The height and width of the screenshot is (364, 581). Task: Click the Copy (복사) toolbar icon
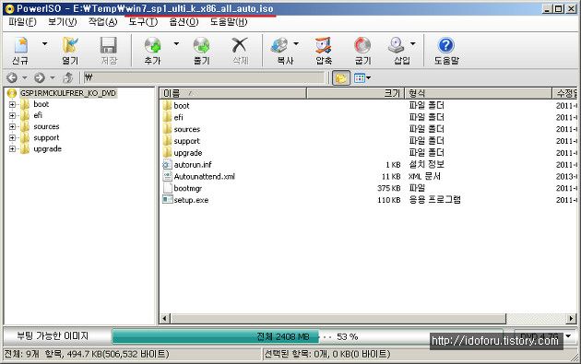(x=279, y=46)
